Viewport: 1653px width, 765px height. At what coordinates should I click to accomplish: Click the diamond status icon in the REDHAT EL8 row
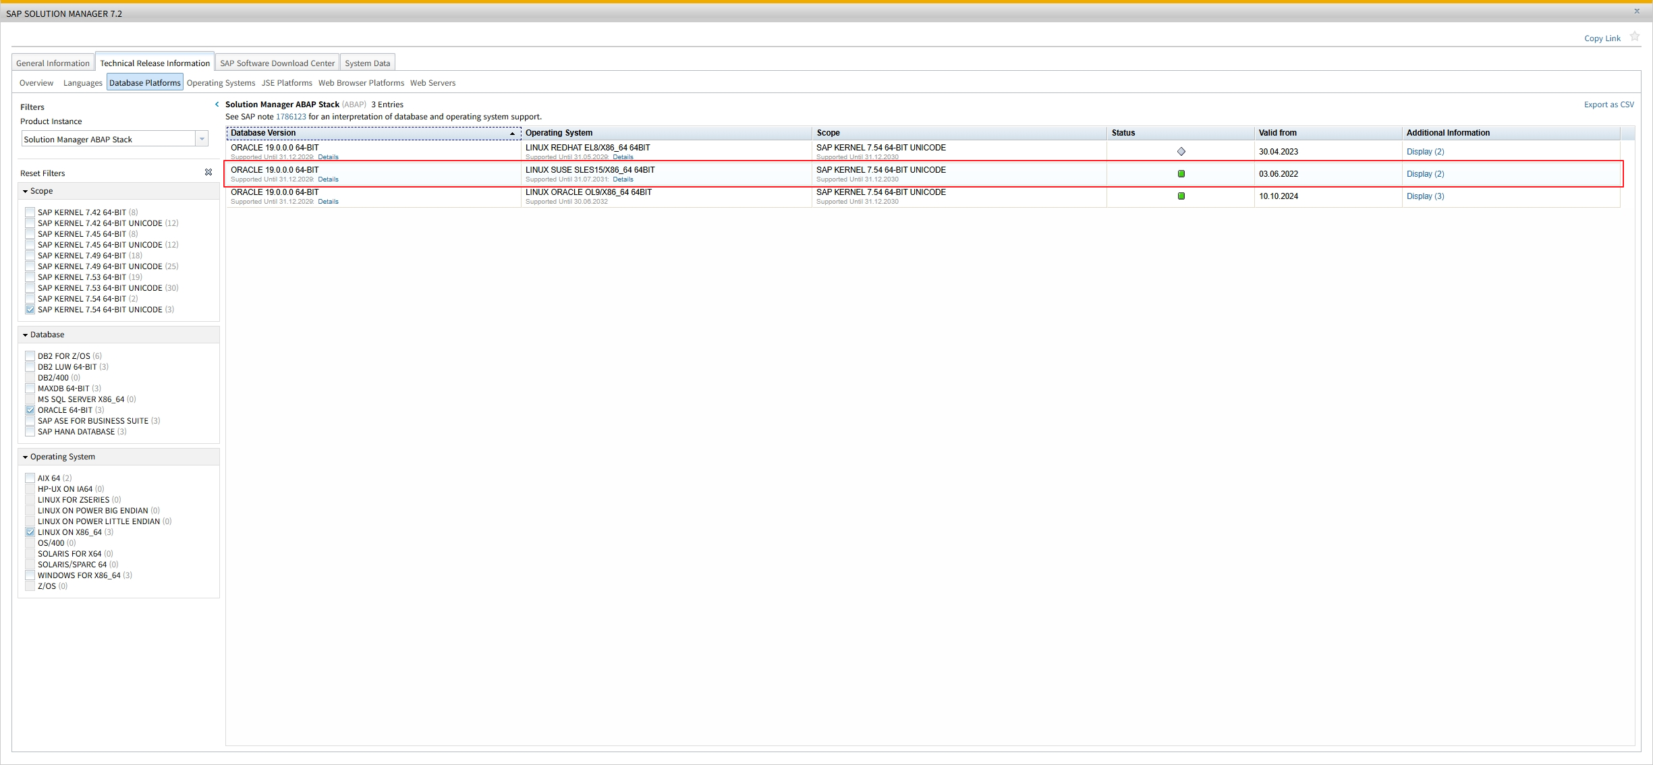coord(1181,152)
